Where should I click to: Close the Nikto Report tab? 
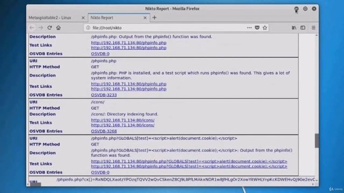[x=145, y=18]
